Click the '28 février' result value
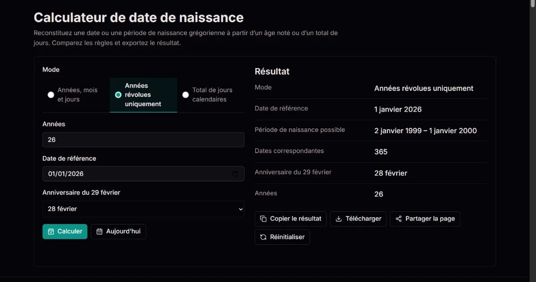The width and height of the screenshot is (536, 282). [391, 173]
